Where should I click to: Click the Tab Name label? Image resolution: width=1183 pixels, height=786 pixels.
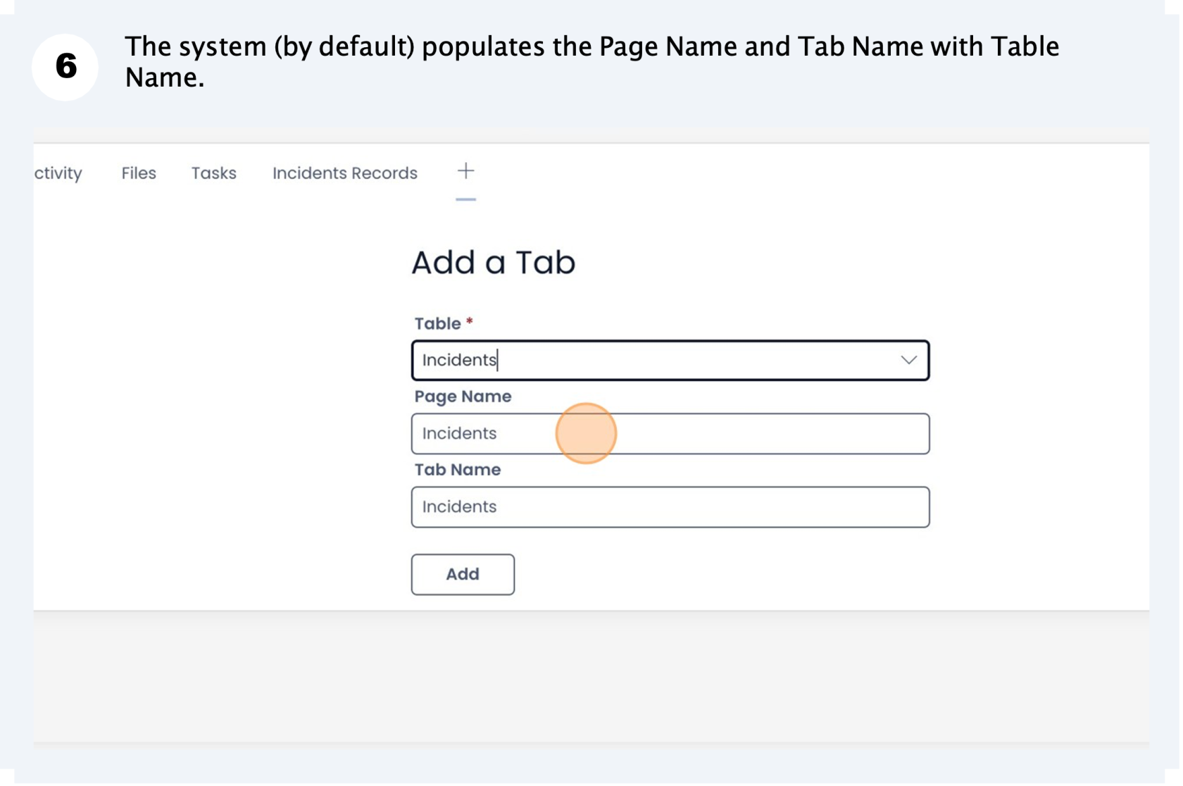[458, 470]
